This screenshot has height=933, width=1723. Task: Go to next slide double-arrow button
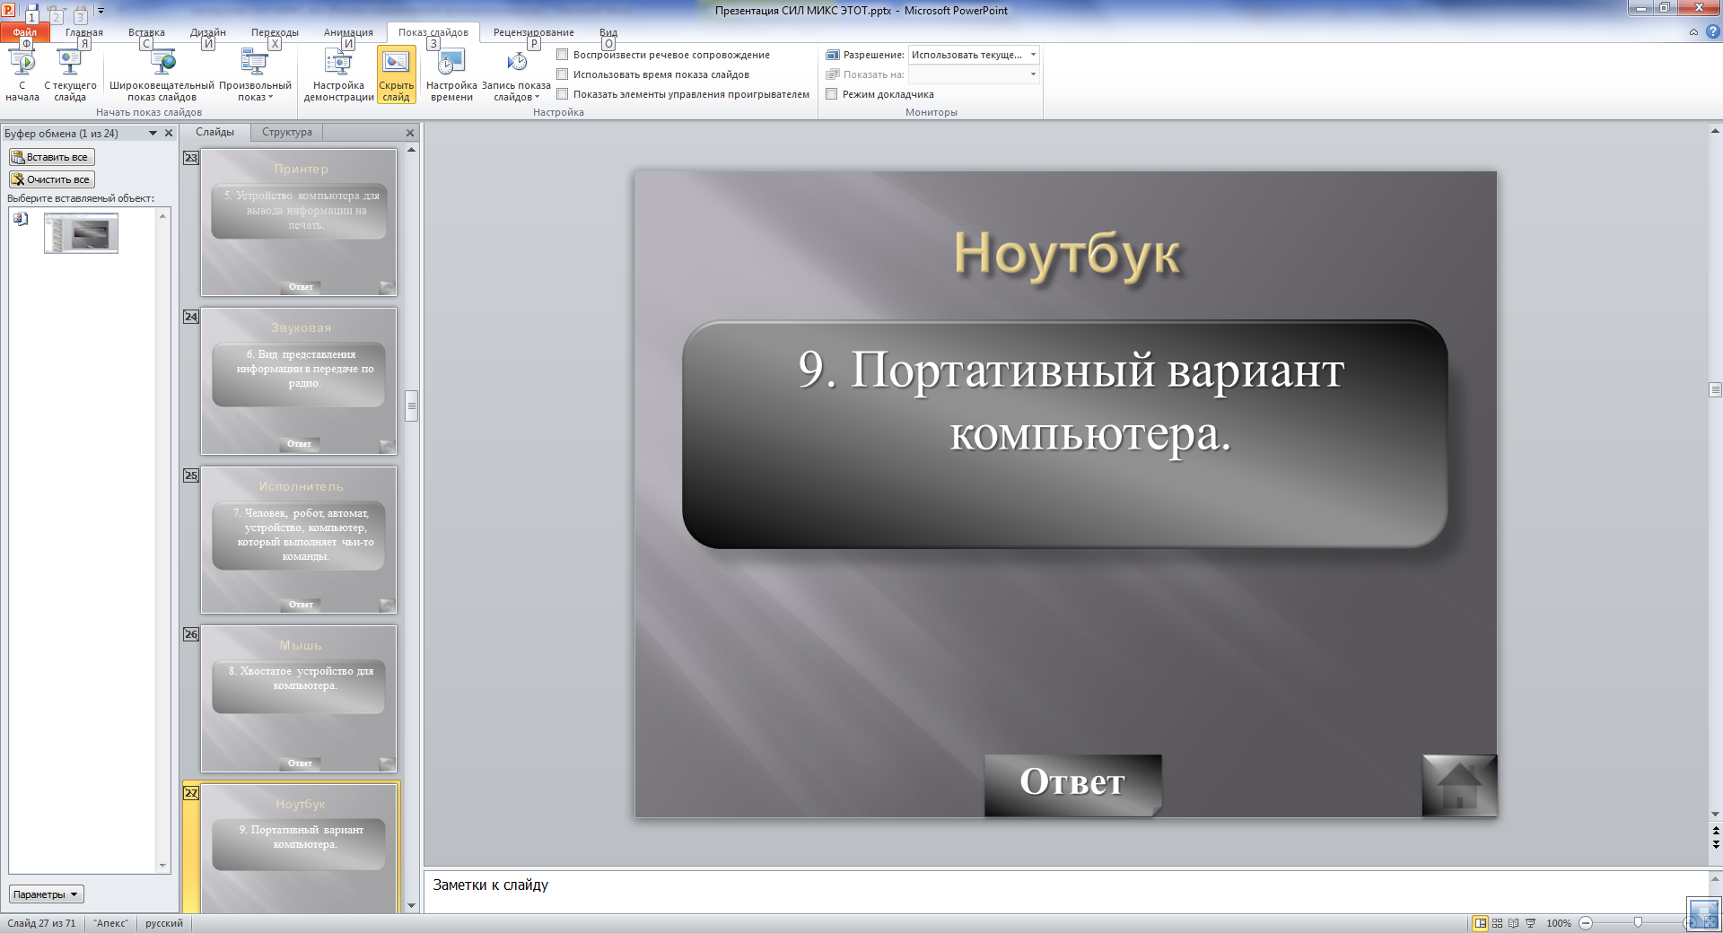(1715, 844)
